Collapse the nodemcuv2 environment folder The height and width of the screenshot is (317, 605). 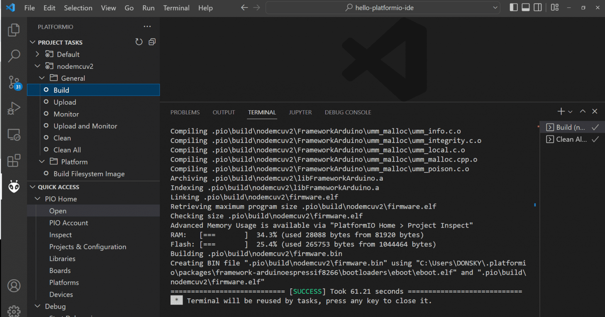click(x=38, y=66)
